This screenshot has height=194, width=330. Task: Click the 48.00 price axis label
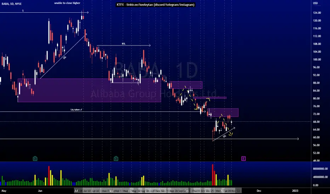coord(316,160)
